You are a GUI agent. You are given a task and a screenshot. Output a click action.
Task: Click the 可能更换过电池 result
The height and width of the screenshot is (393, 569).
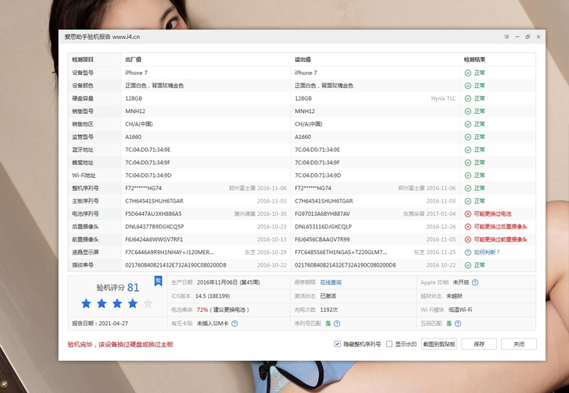point(492,214)
